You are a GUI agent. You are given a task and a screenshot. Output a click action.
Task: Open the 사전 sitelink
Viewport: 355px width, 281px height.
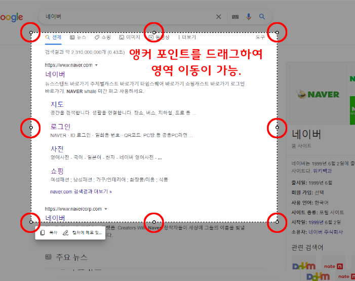pos(57,149)
